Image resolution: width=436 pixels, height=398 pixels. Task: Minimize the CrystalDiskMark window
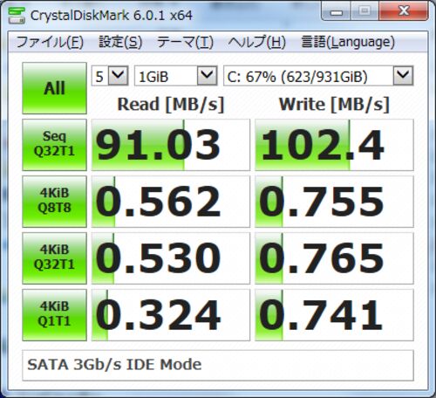pyautogui.click(x=337, y=11)
